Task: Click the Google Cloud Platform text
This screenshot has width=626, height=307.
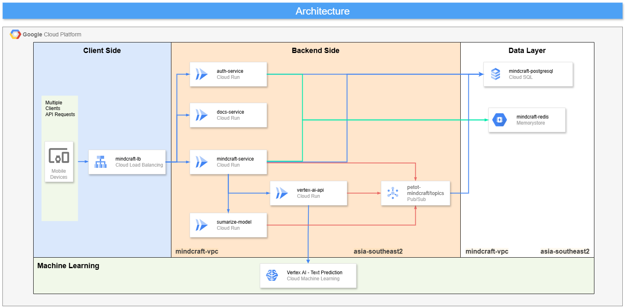Action: [x=52, y=34]
